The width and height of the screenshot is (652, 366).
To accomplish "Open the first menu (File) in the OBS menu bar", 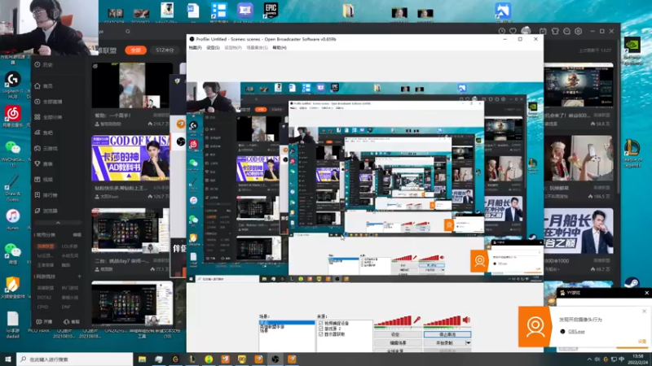I will 195,48.
